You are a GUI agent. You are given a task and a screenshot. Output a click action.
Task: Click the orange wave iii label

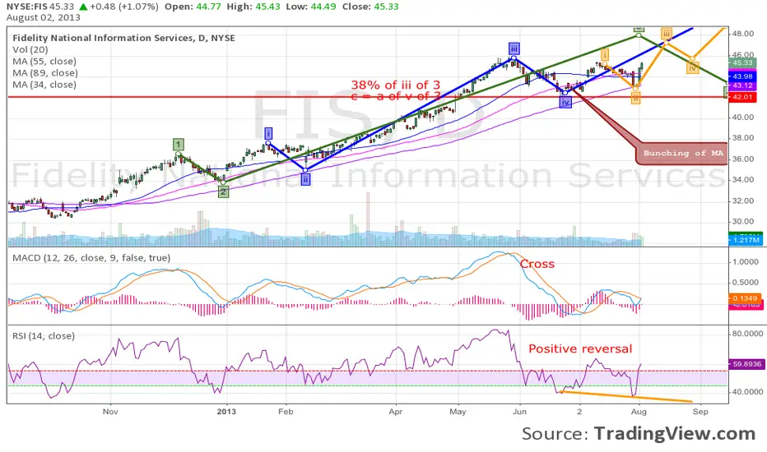(x=667, y=33)
